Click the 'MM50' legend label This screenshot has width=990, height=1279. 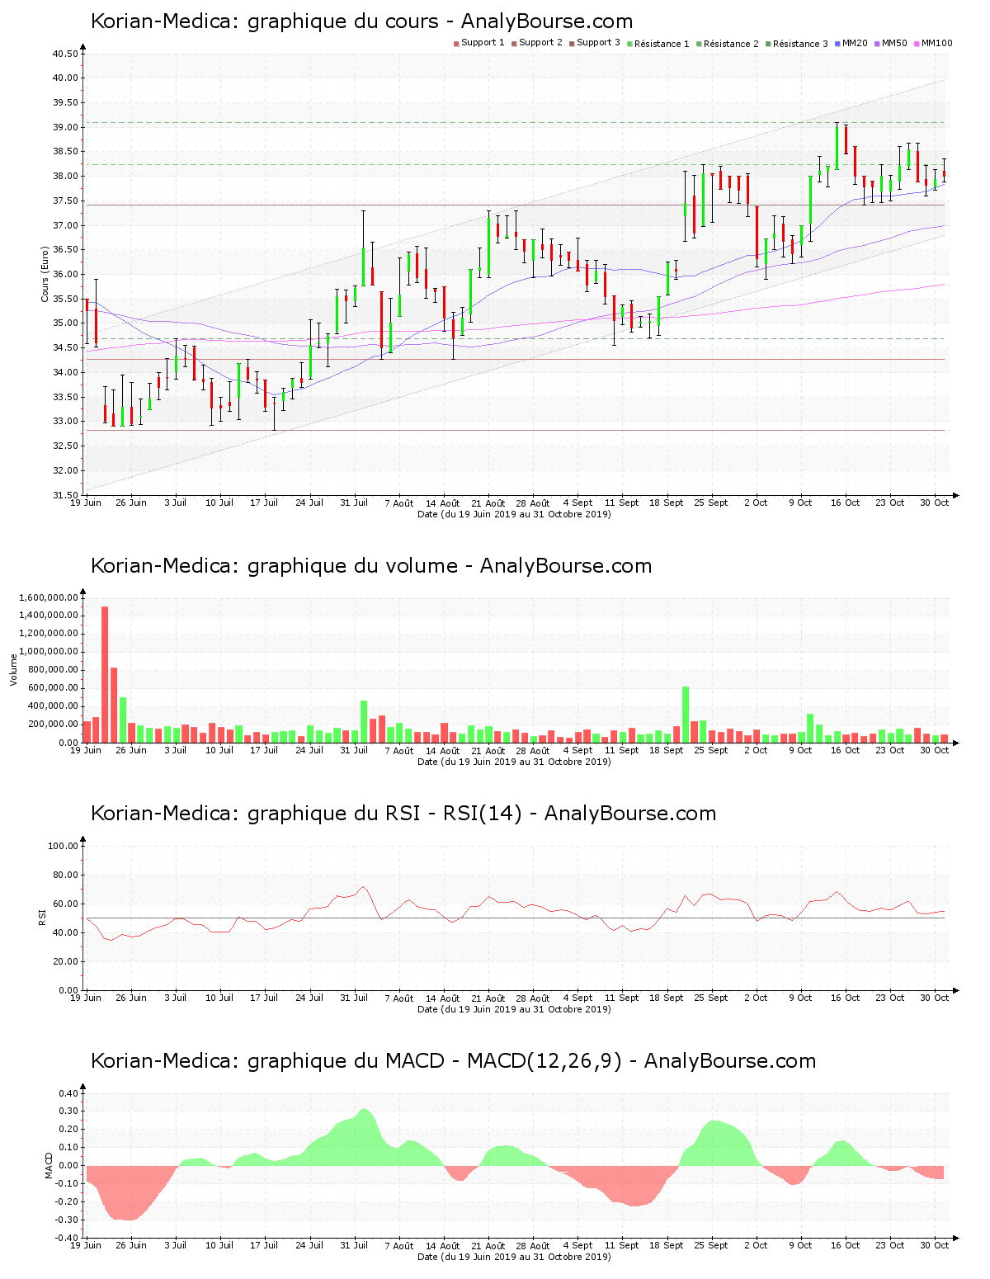894,43
